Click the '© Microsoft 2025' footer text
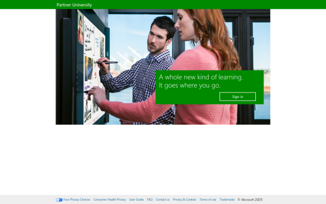 tap(250, 200)
